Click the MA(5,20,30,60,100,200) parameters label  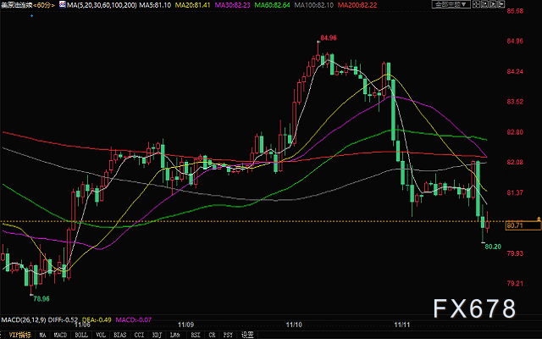(x=102, y=5)
